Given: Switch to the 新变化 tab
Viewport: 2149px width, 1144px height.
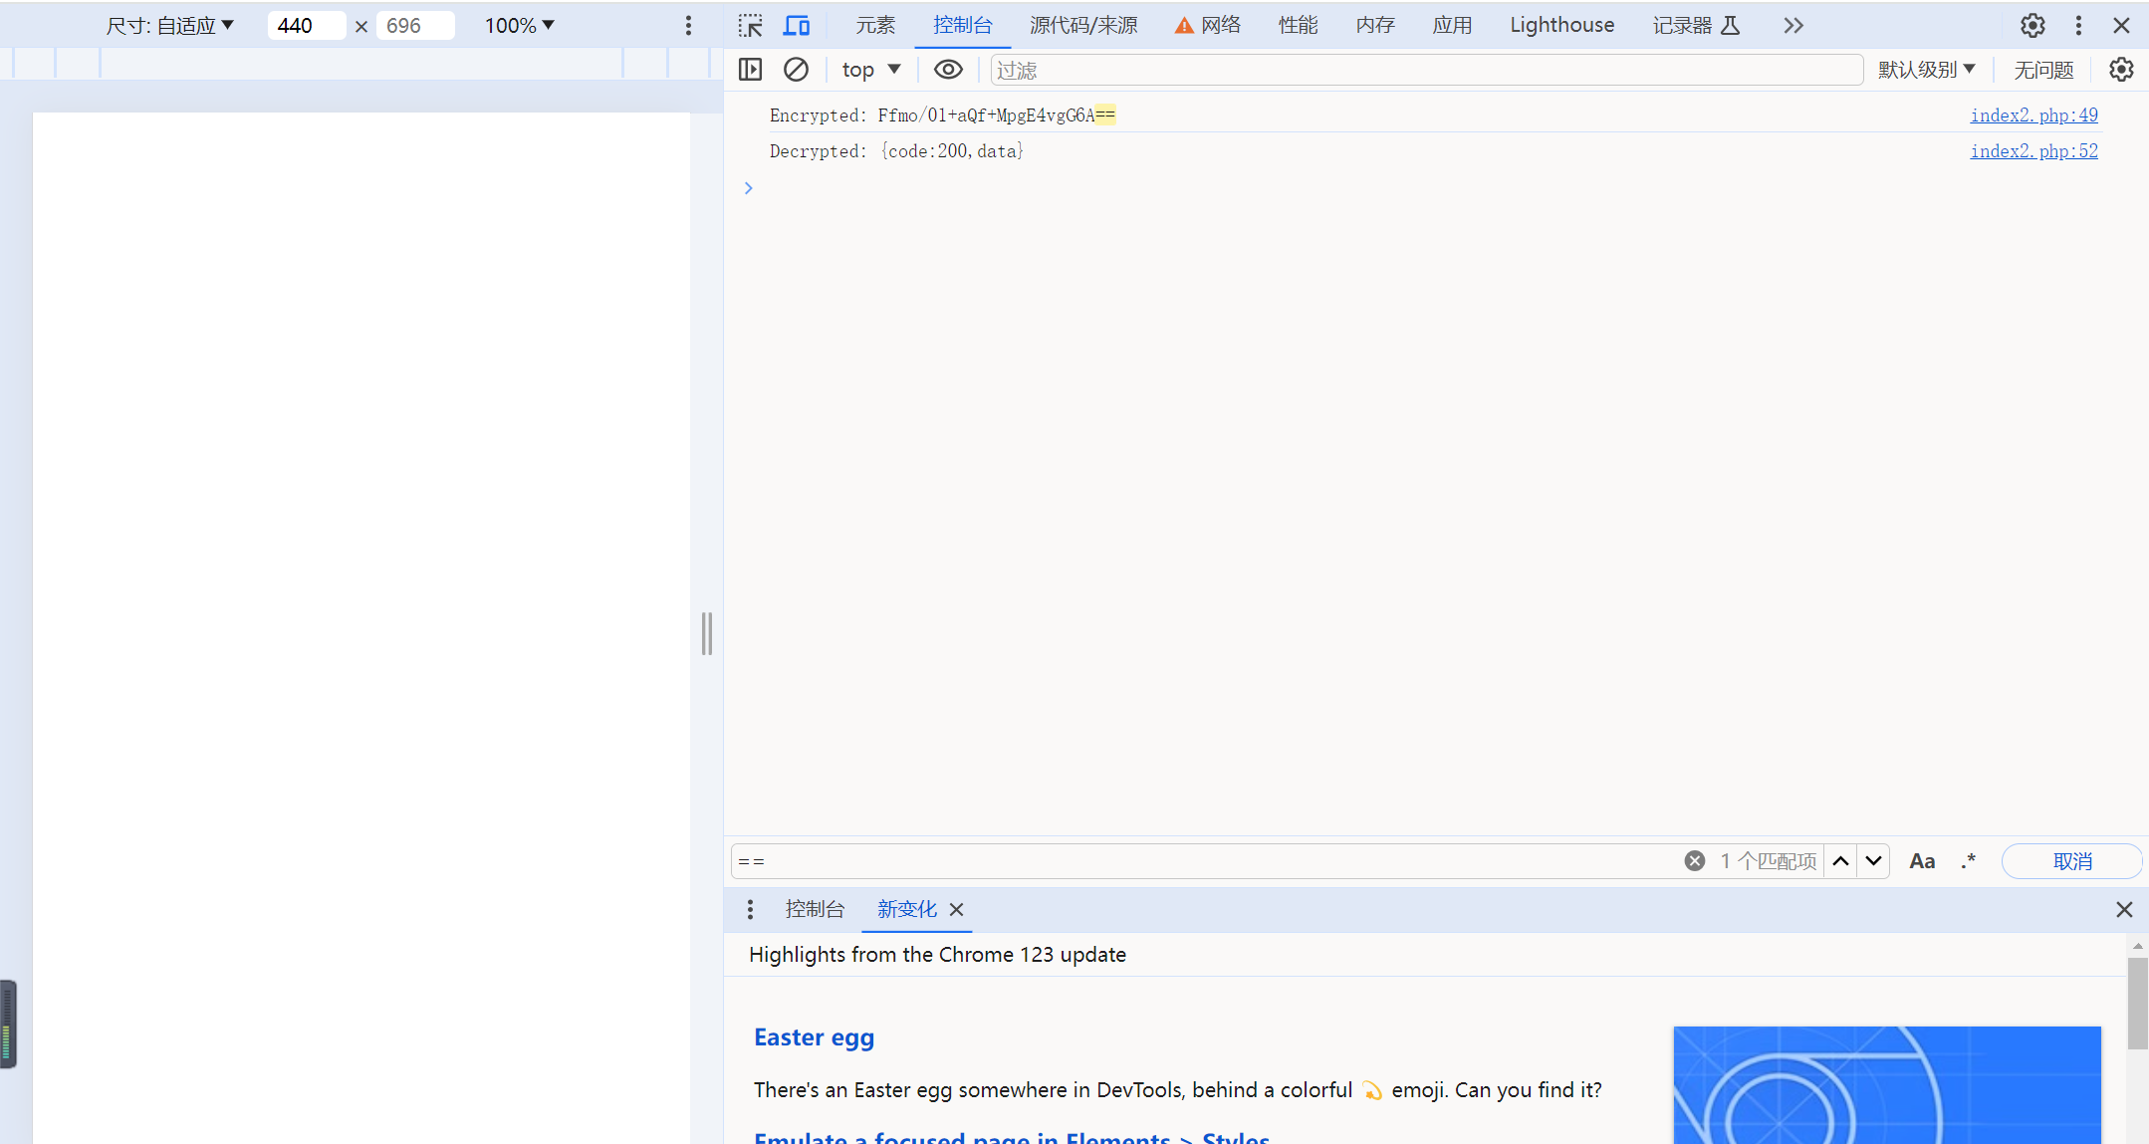Looking at the screenshot, I should [x=905, y=908].
